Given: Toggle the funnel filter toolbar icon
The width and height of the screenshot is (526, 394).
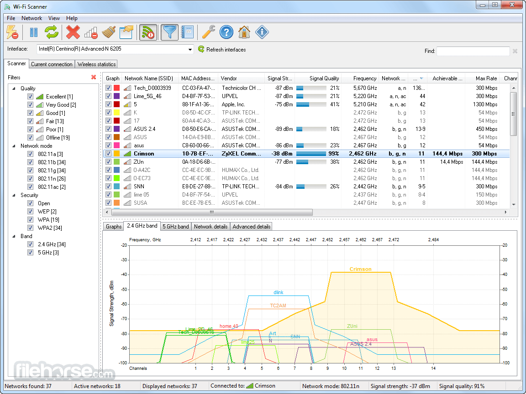Looking at the screenshot, I should [x=170, y=32].
